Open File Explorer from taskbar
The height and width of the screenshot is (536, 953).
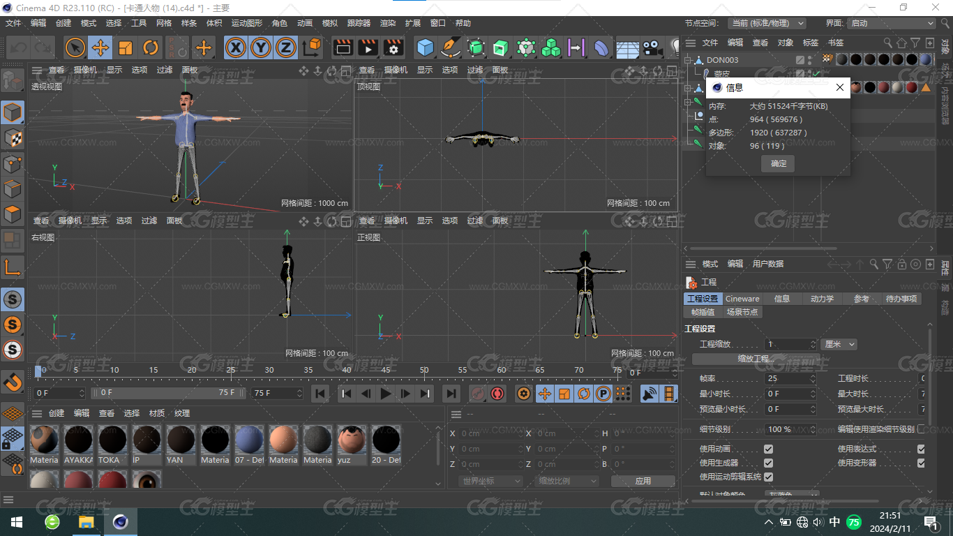pyautogui.click(x=86, y=522)
